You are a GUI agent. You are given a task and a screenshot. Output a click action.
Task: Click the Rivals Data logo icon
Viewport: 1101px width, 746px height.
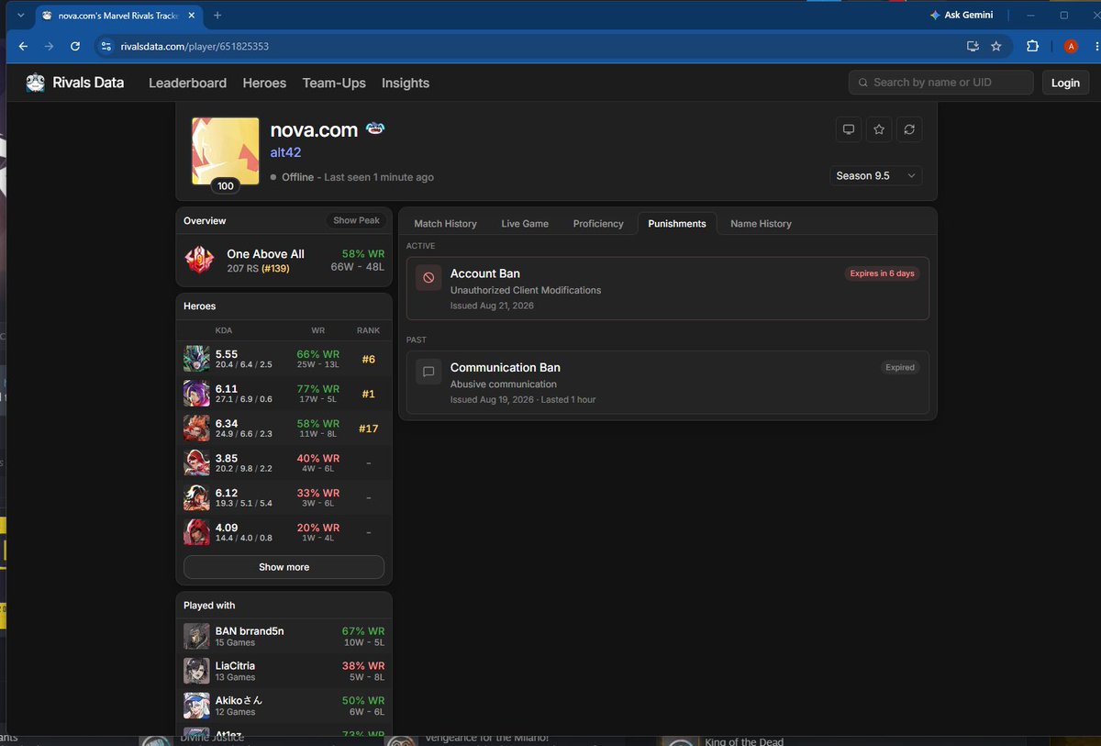(x=35, y=83)
